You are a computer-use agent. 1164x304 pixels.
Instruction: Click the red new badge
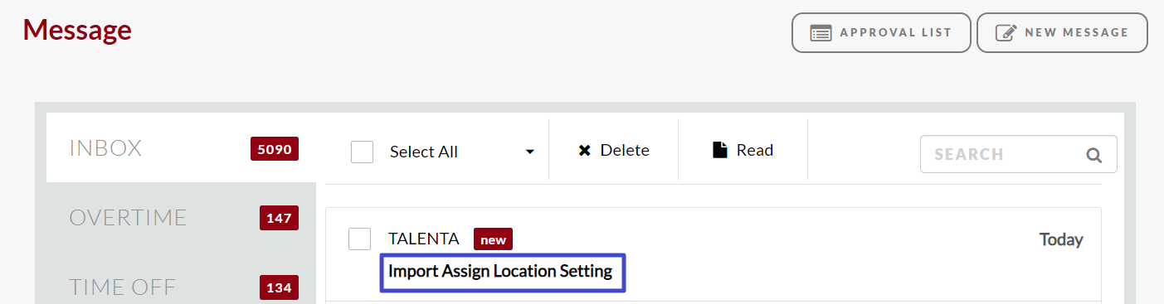493,239
